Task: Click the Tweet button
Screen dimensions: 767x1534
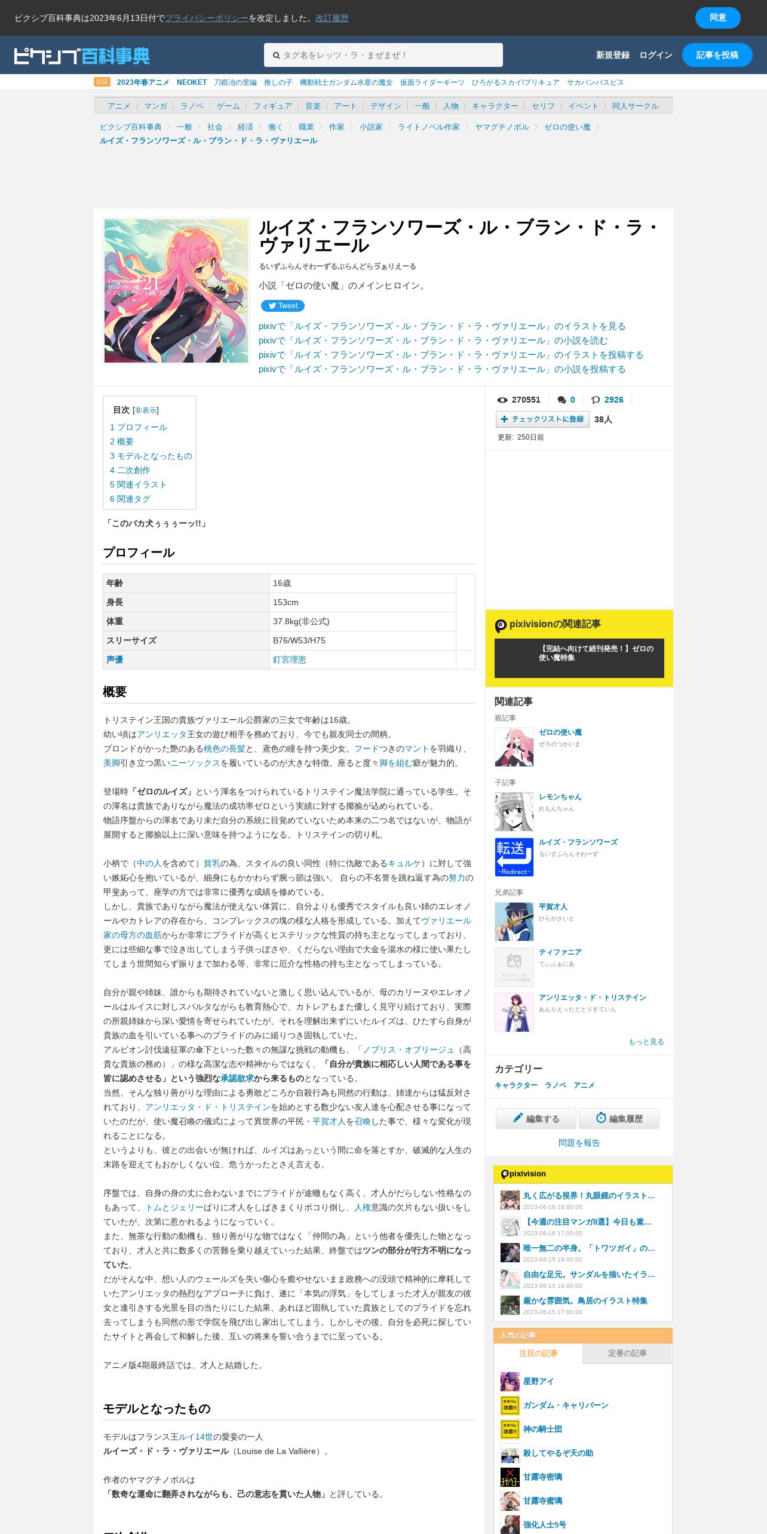Action: [283, 306]
